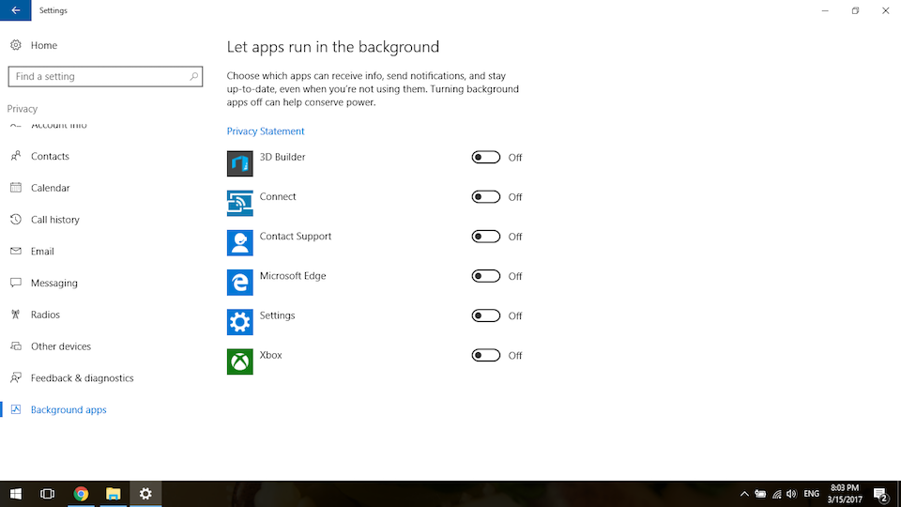This screenshot has width=901, height=507.
Task: Switch on Xbox background app toggle
Action: [x=485, y=355]
